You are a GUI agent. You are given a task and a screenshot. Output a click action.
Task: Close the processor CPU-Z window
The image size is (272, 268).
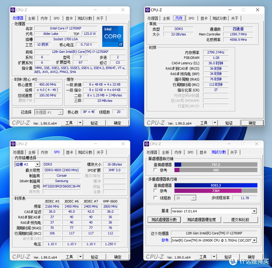click(123, 10)
